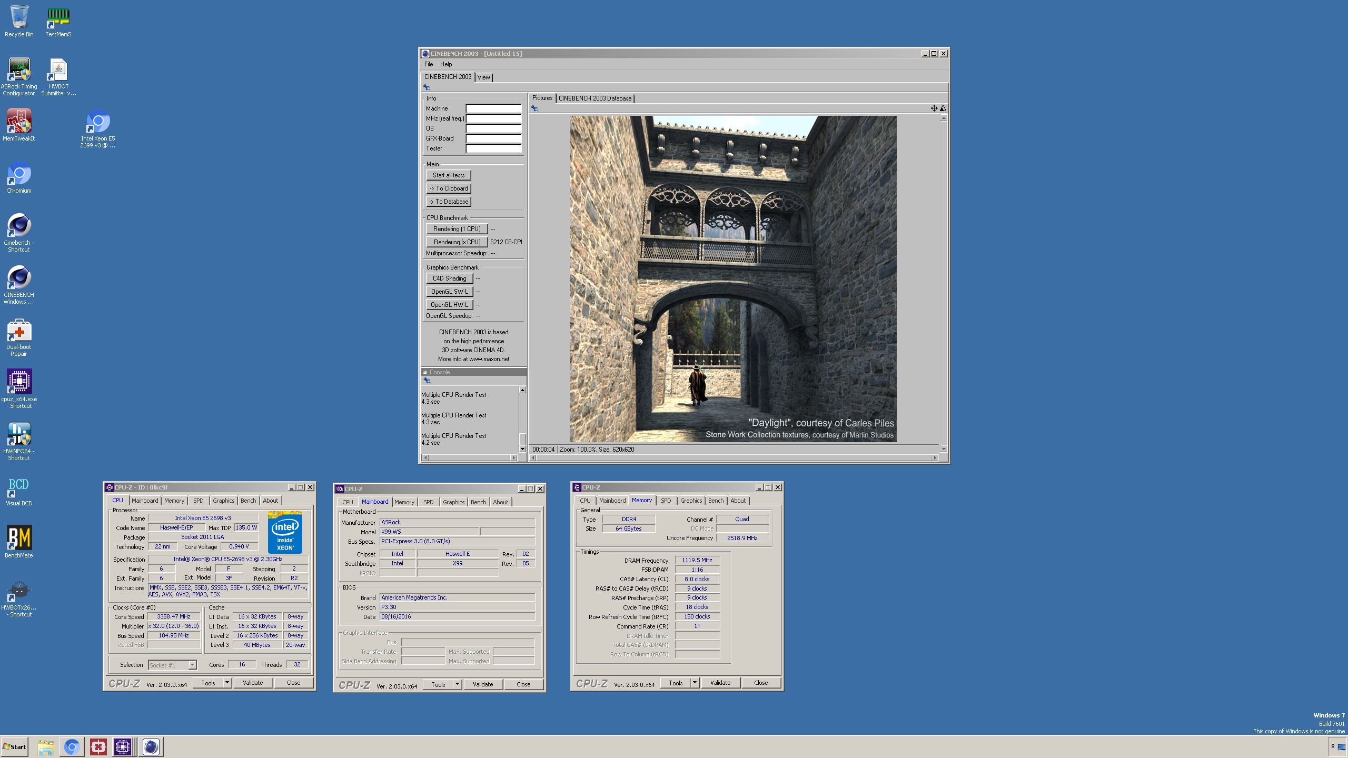This screenshot has height=758, width=1348.
Task: Start the OpenGL HW-L test
Action: coord(449,305)
